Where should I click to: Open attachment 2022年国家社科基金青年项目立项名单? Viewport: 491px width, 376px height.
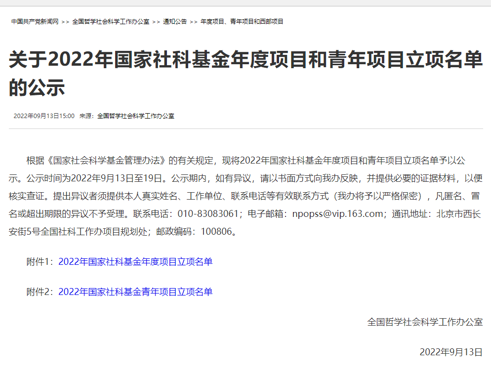[135, 292]
